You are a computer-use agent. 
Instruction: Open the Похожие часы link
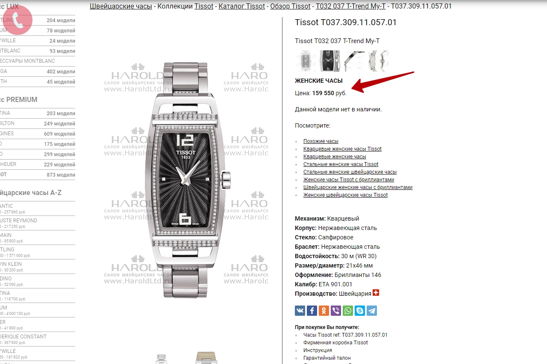click(321, 141)
